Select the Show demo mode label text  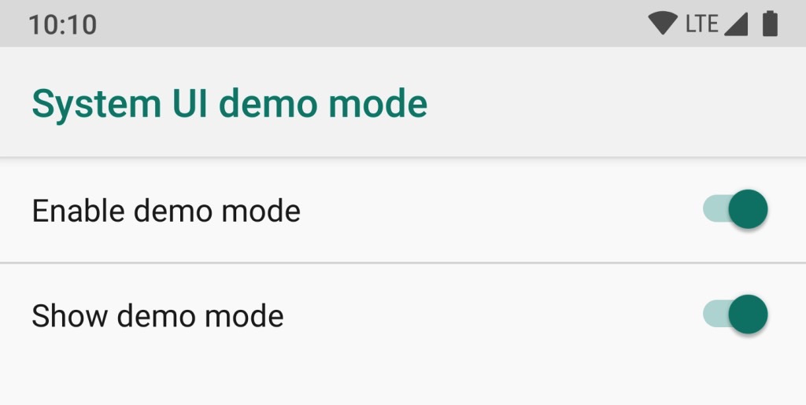(x=157, y=315)
